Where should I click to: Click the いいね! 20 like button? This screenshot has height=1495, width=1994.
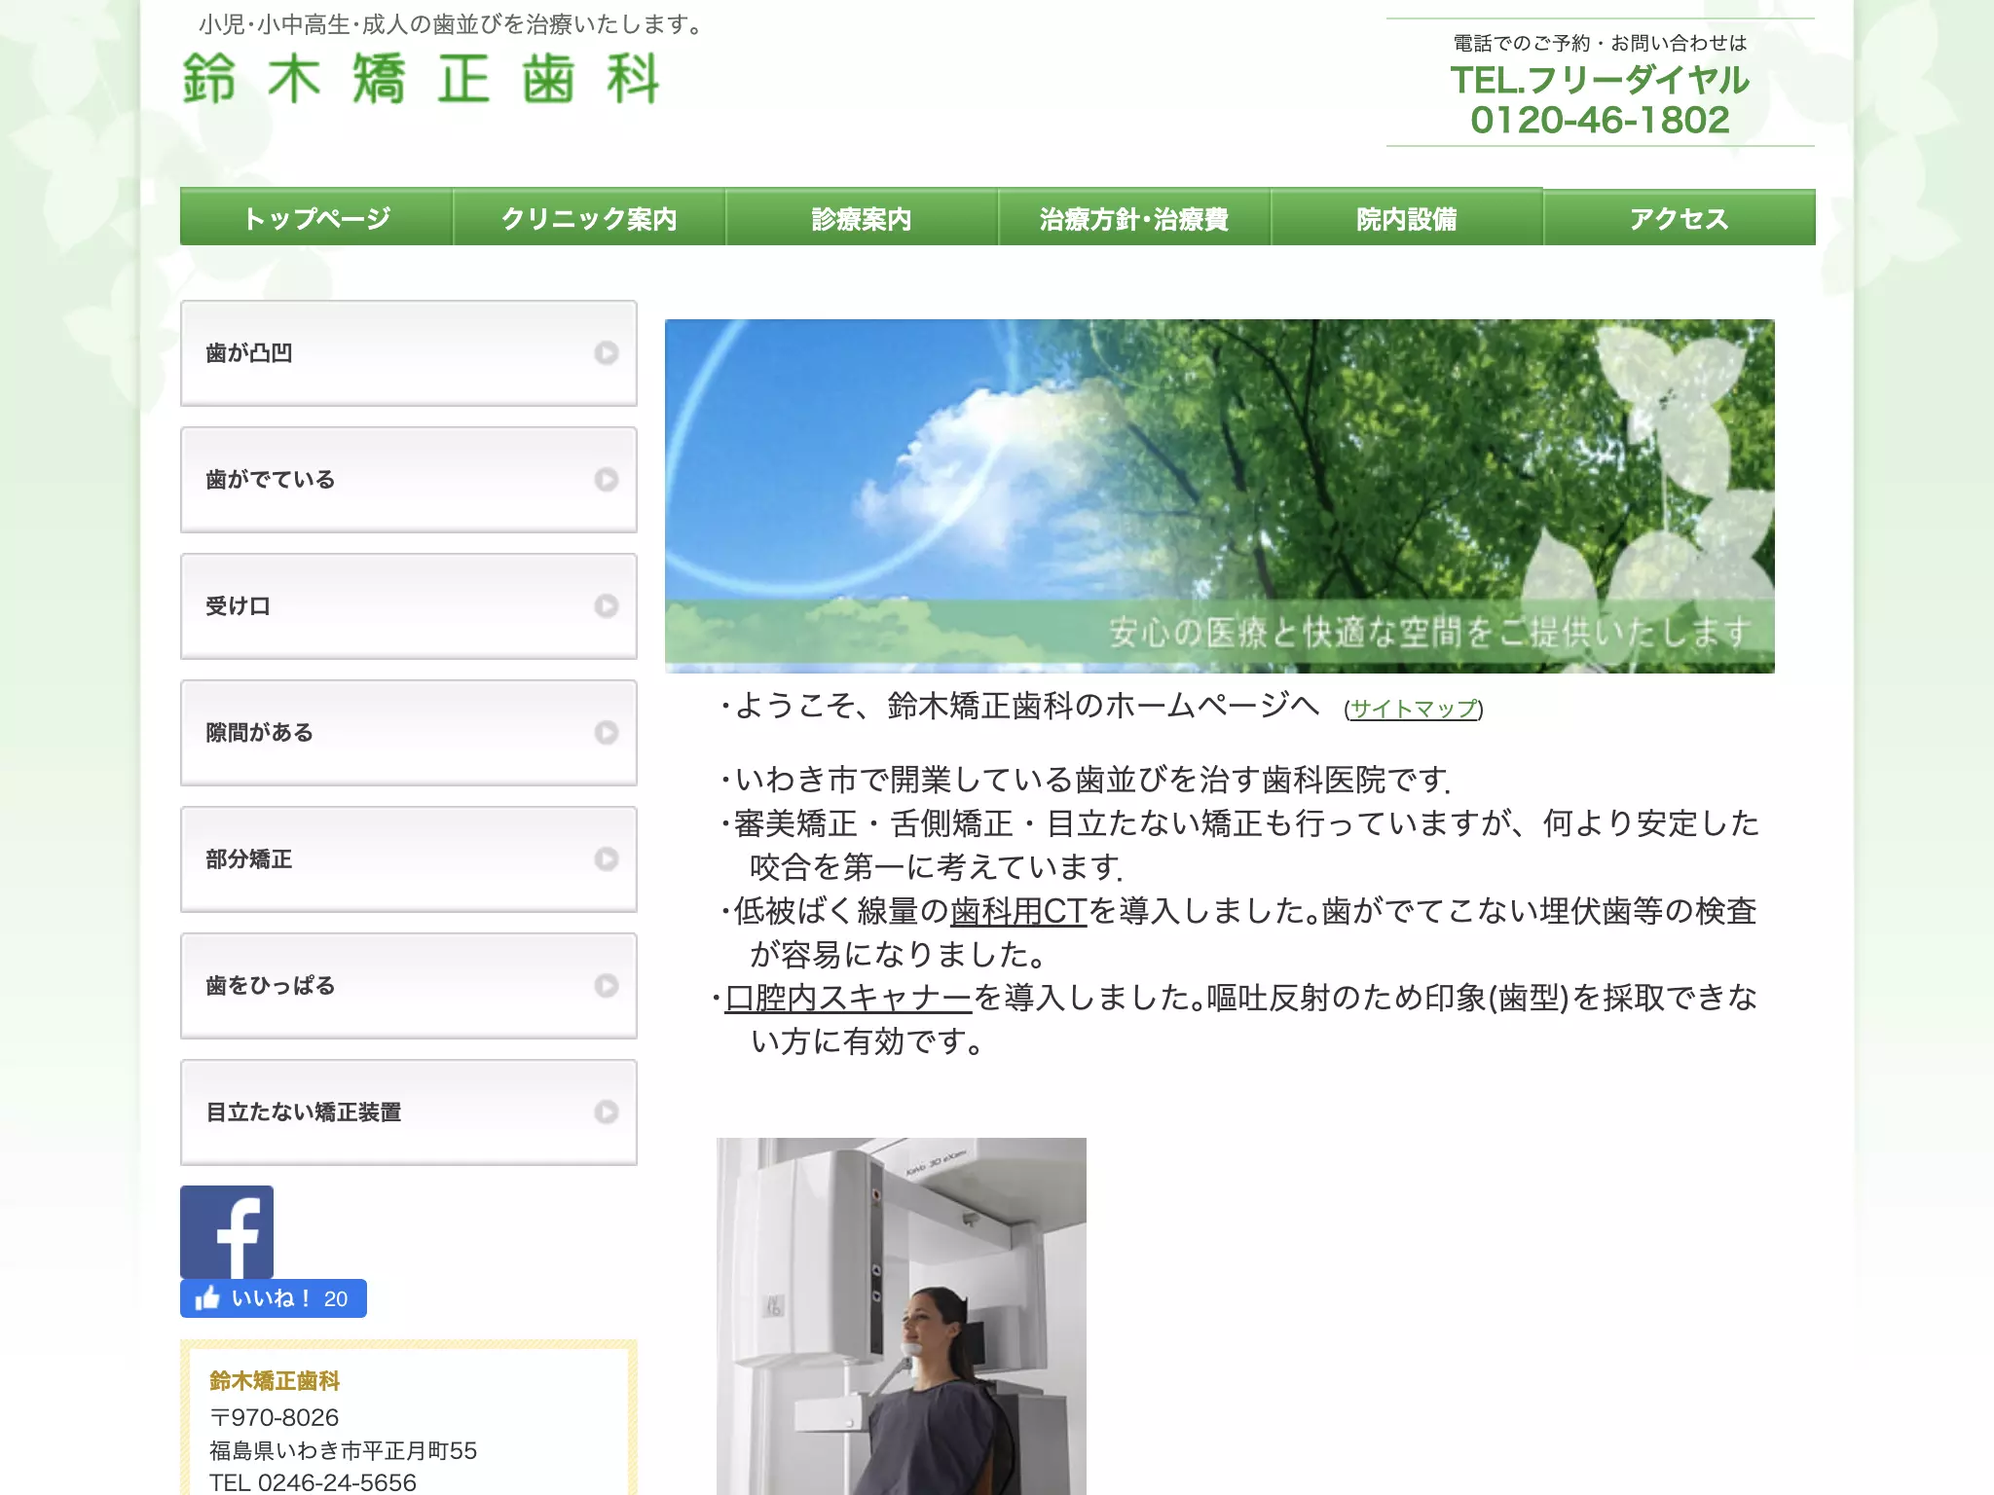tap(274, 1298)
